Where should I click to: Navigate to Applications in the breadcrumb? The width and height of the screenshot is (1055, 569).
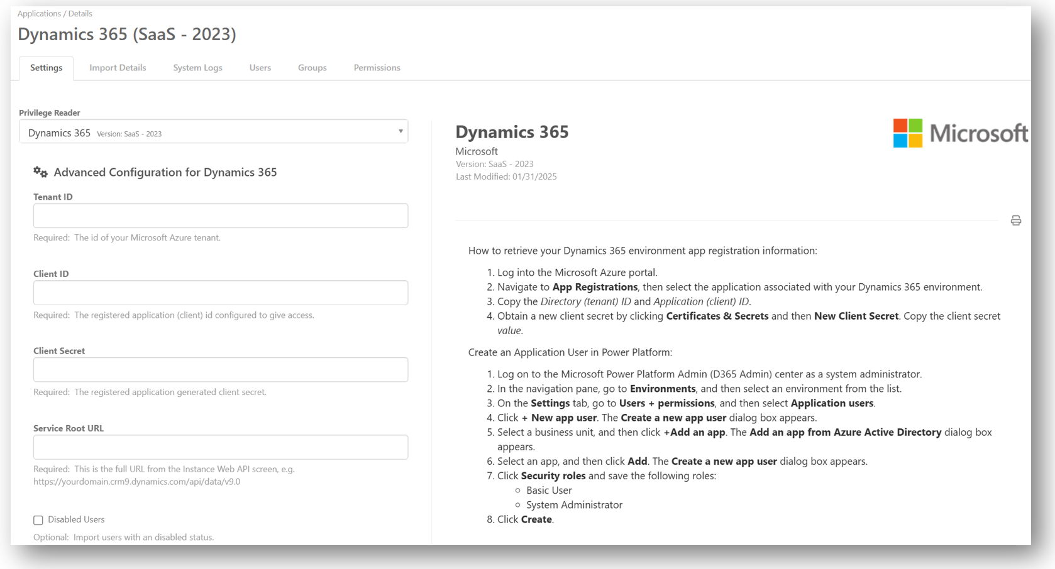(39, 14)
